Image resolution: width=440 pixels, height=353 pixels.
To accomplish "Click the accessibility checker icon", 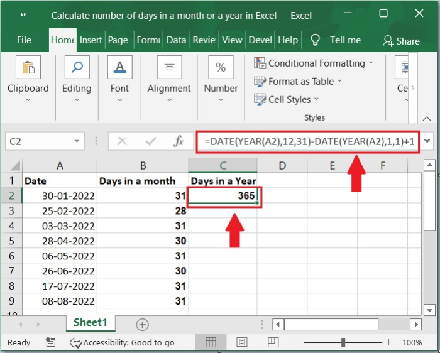I will coord(76,342).
